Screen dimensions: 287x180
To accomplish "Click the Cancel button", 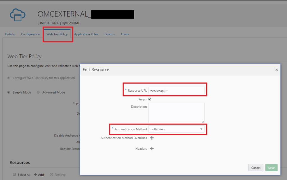I will [x=255, y=168].
